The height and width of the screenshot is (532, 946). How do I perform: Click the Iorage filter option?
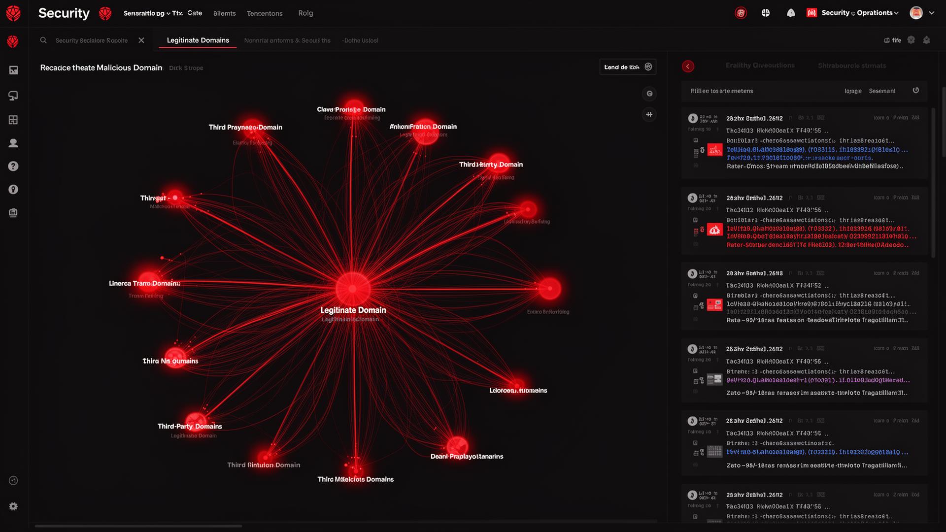853,91
